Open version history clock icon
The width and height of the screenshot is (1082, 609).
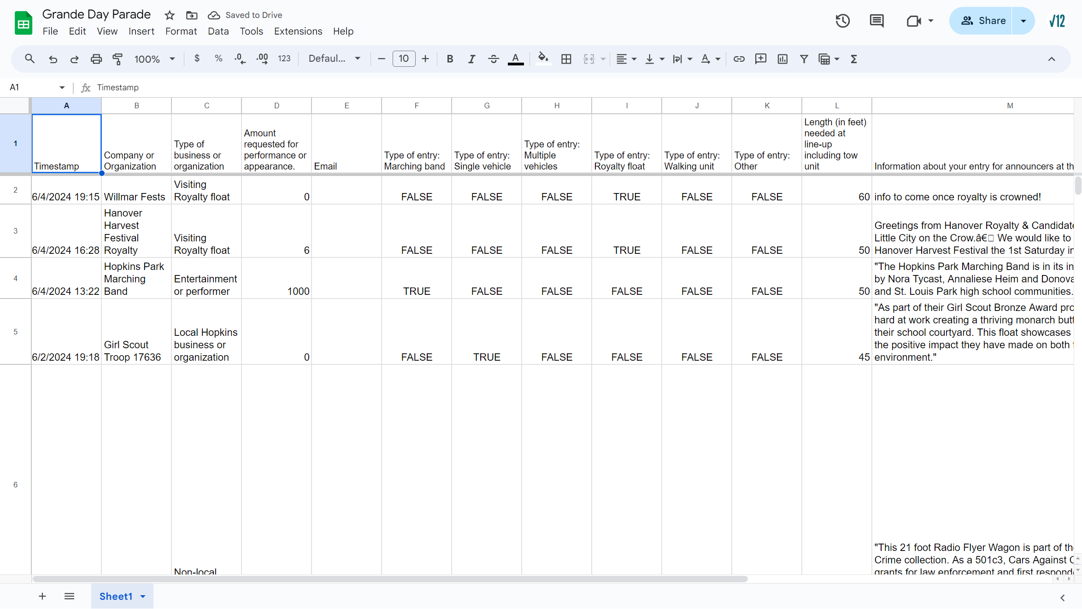(x=842, y=21)
